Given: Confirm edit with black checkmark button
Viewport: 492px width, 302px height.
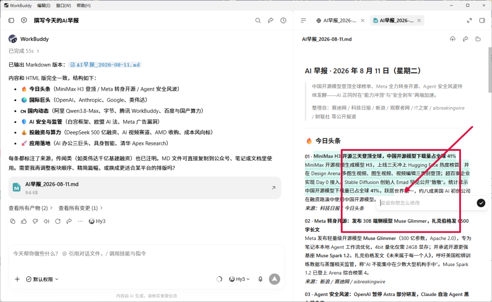Looking at the screenshot, I should point(481,203).
